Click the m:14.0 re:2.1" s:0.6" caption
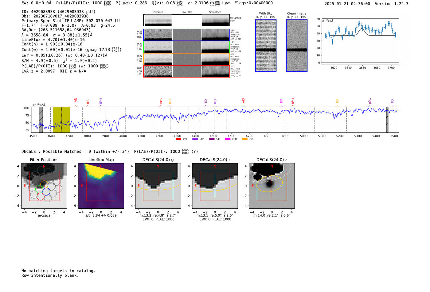430x292 pixels. [x=272, y=215]
